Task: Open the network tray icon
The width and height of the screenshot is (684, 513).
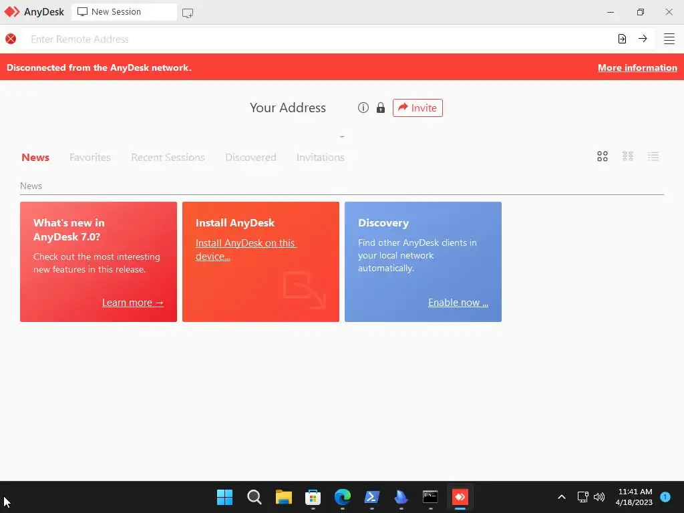Action: pyautogui.click(x=582, y=497)
